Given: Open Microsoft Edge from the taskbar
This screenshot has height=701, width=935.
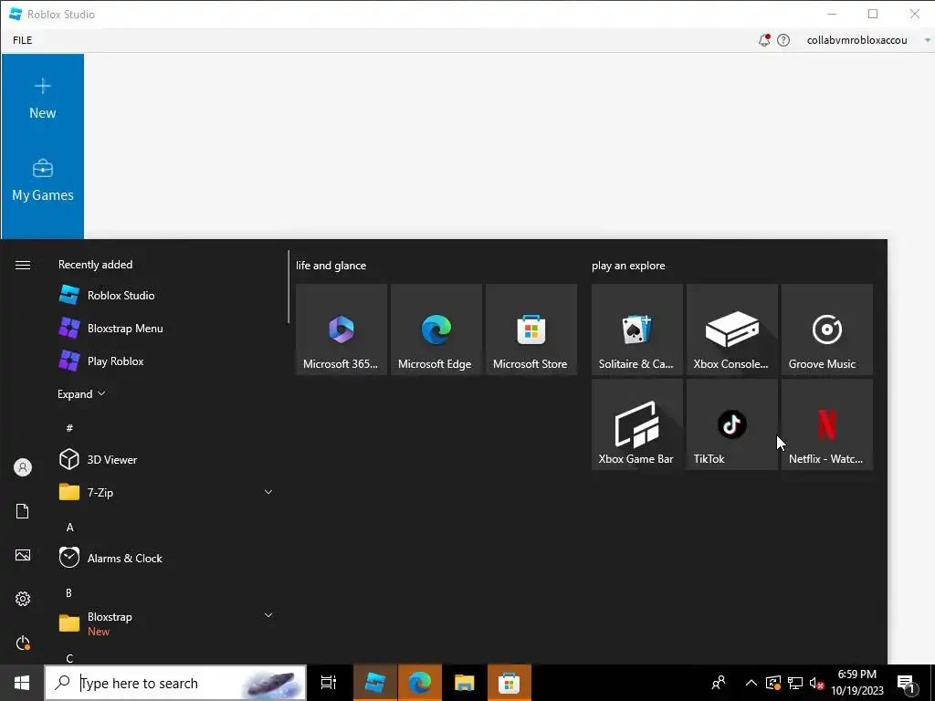Looking at the screenshot, I should tap(420, 683).
